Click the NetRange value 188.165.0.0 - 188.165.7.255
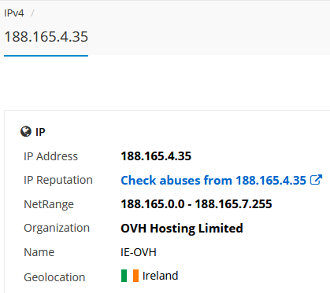330x293 pixels. pyautogui.click(x=196, y=204)
